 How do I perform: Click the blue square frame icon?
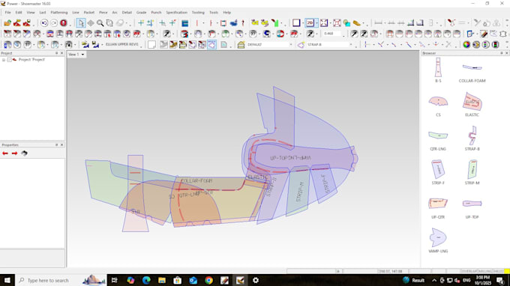click(296, 22)
